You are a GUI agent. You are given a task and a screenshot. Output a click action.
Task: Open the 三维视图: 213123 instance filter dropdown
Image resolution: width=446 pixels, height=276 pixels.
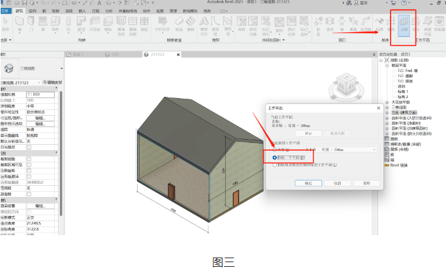click(39, 82)
